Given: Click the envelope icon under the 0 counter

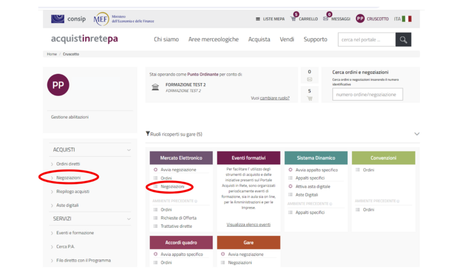Looking at the screenshot, I should coord(310,79).
